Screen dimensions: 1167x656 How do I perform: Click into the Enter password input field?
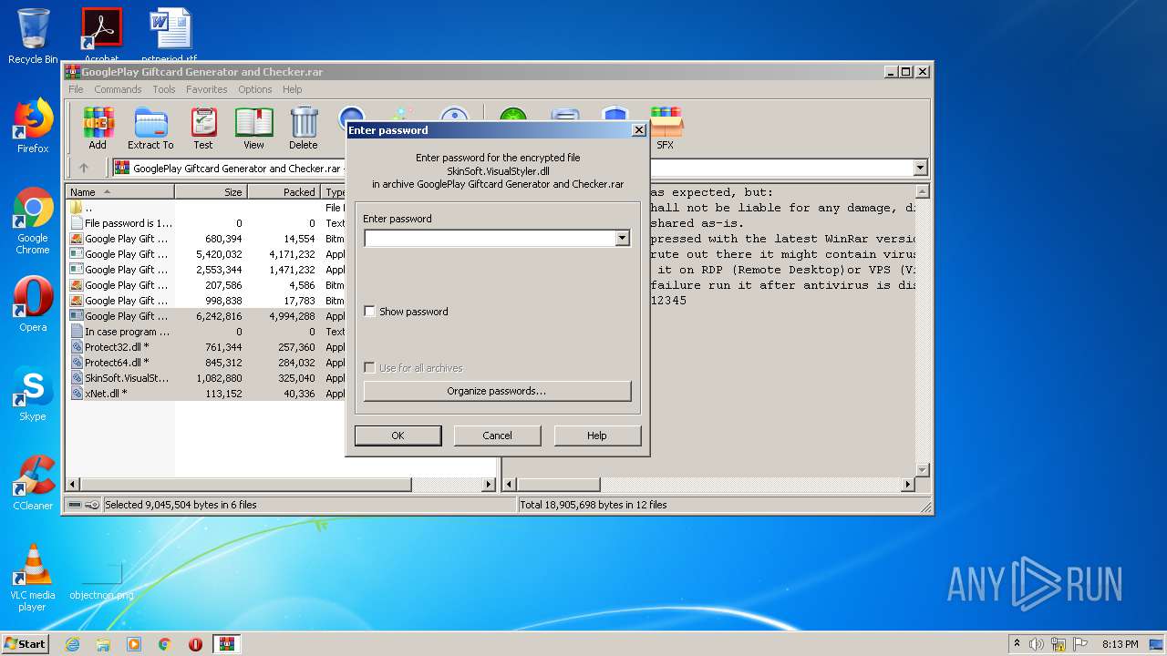490,238
